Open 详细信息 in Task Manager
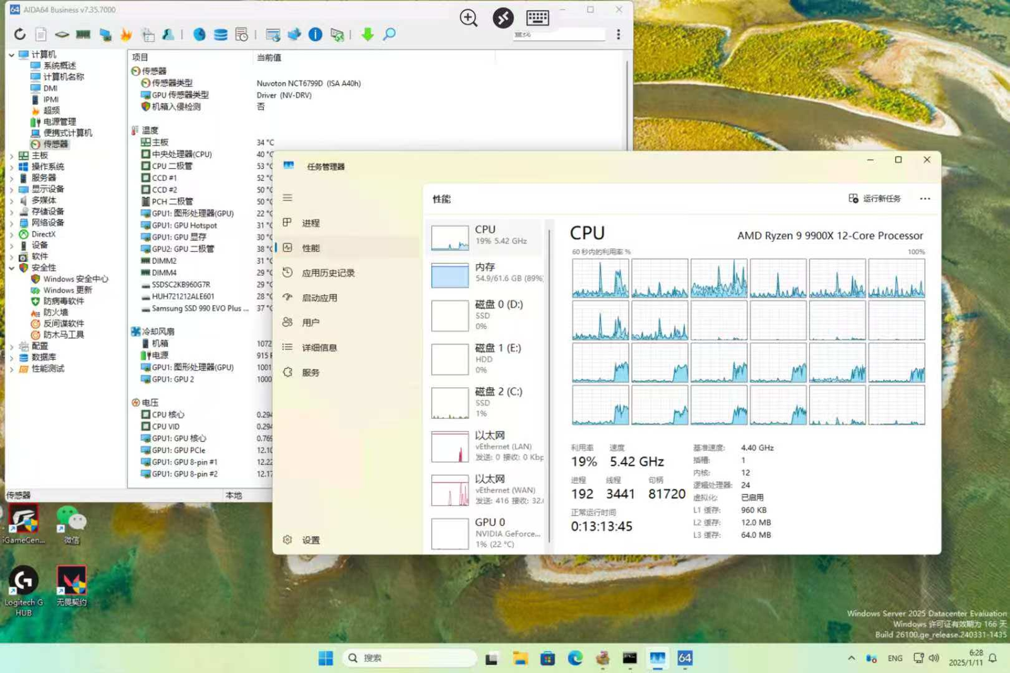The image size is (1010, 673). [348, 348]
